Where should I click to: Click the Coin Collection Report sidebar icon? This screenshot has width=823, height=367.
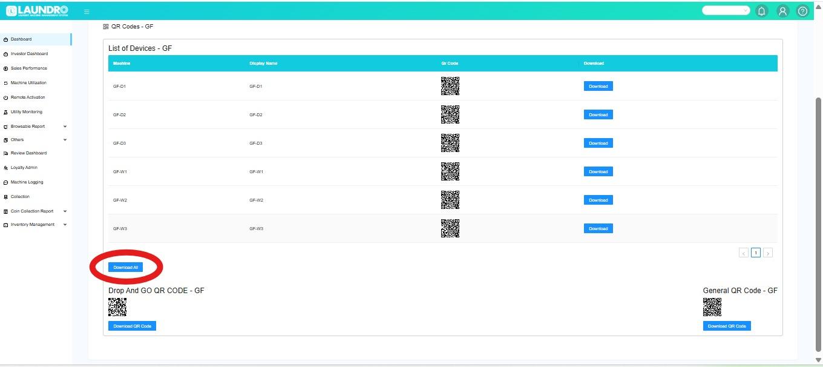[x=5, y=211]
